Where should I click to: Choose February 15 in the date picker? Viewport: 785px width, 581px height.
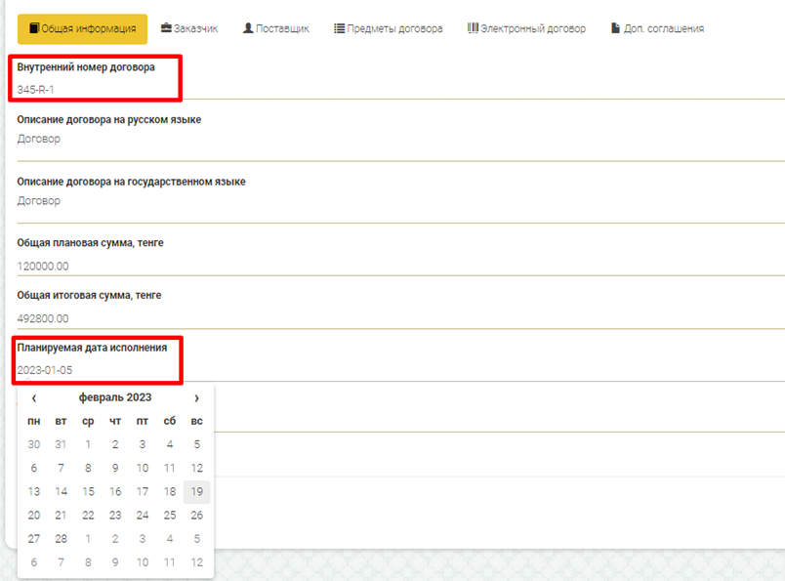pos(88,492)
